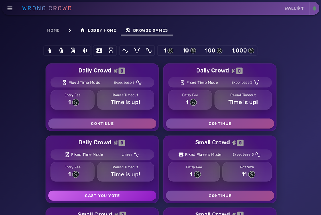Image resolution: width=321 pixels, height=215 pixels.
Task: Filter games by 1,000 coin fee
Action: 243,51
